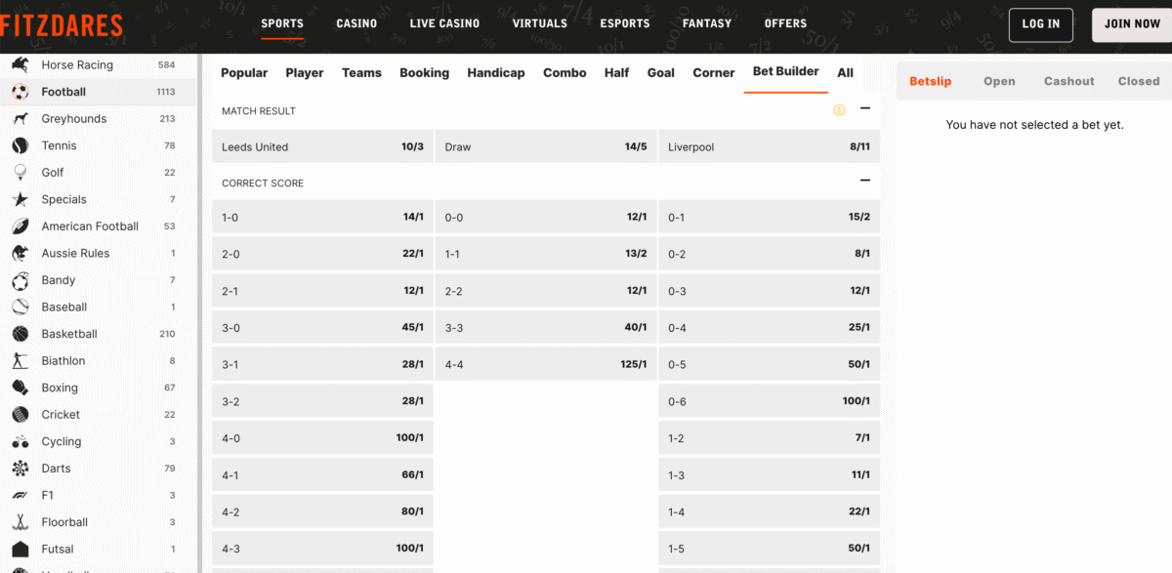Screen dimensions: 1172x573
Task: Click the sports sidebar scrollbar
Action: 199,293
